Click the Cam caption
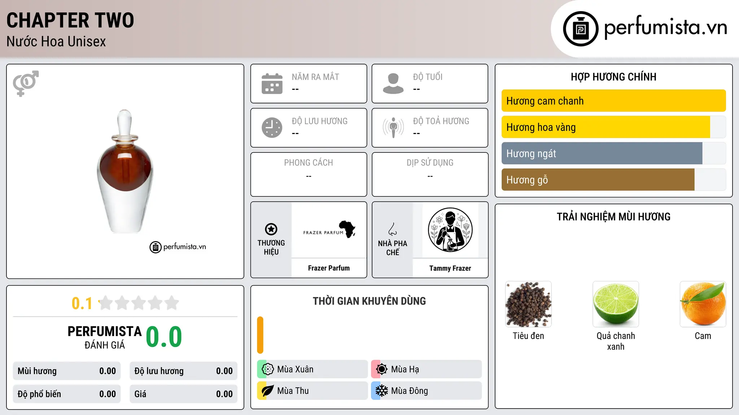The height and width of the screenshot is (415, 739). pyautogui.click(x=703, y=336)
